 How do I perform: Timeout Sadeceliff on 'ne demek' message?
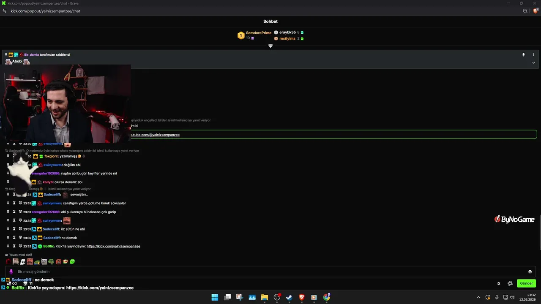14,238
